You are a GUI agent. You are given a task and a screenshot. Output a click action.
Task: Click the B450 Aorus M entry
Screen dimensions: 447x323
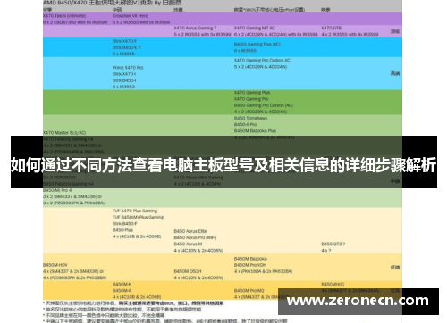coord(188,244)
